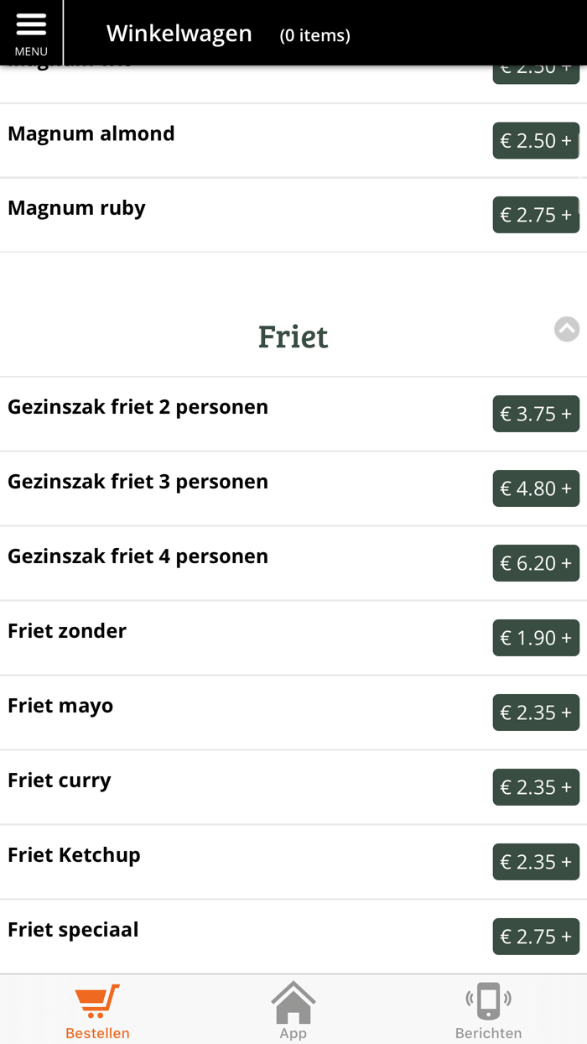This screenshot has width=587, height=1044.
Task: Open the Friet category header
Action: [293, 337]
